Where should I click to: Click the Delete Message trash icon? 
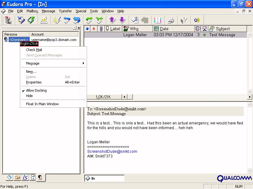click(x=8, y=20)
